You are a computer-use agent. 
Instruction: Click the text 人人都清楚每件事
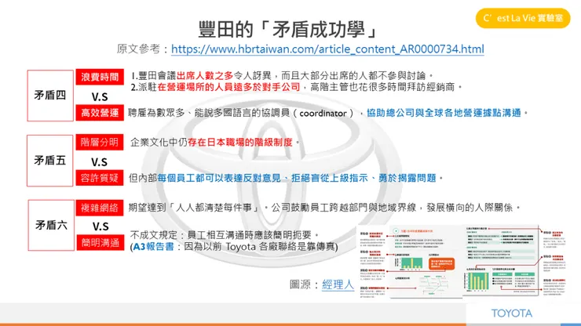point(214,208)
